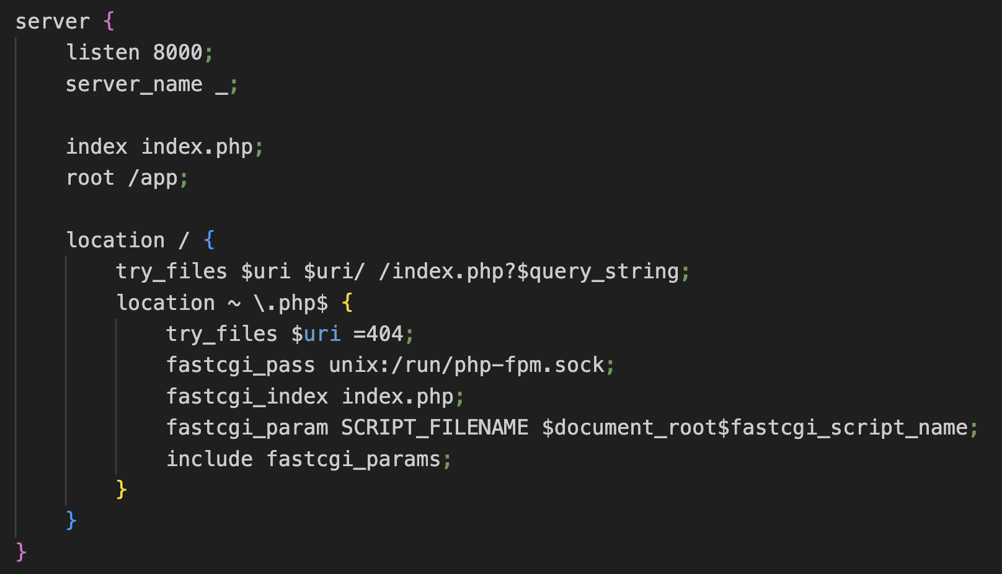
Task: Click the 'server' keyword on the first line
Action: click(53, 22)
